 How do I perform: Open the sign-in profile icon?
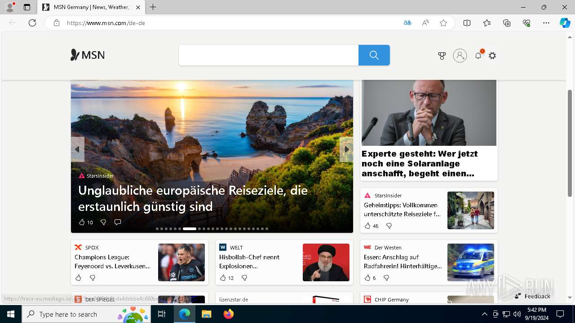[x=460, y=56]
